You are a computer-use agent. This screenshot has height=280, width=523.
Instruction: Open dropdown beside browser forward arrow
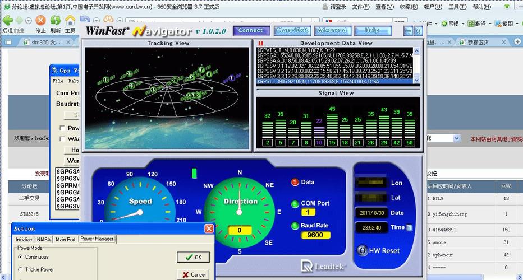pos(29,21)
